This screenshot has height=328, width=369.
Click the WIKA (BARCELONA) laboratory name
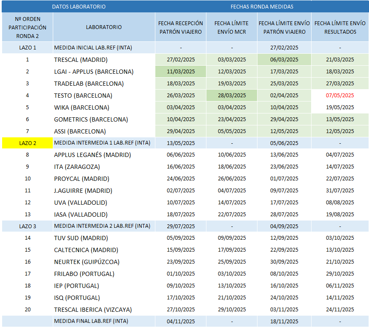pyautogui.click(x=82, y=108)
